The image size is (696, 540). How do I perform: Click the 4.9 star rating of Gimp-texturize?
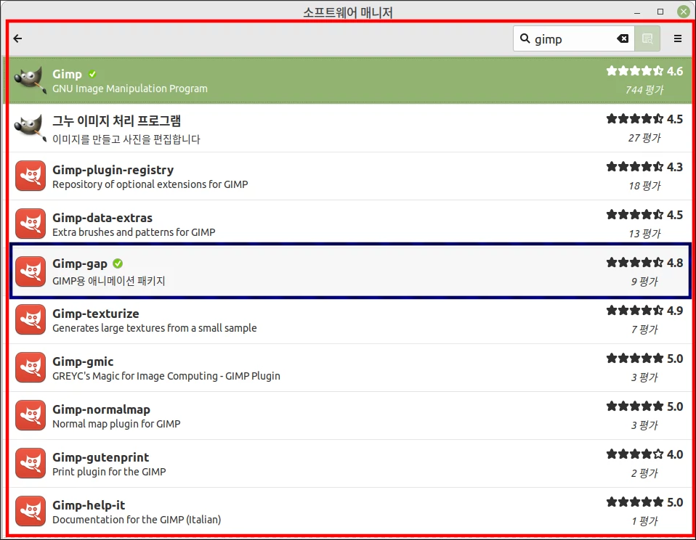[644, 311]
